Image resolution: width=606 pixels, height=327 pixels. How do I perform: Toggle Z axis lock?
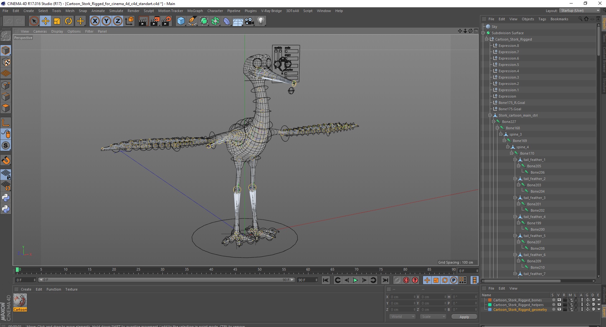coord(118,21)
